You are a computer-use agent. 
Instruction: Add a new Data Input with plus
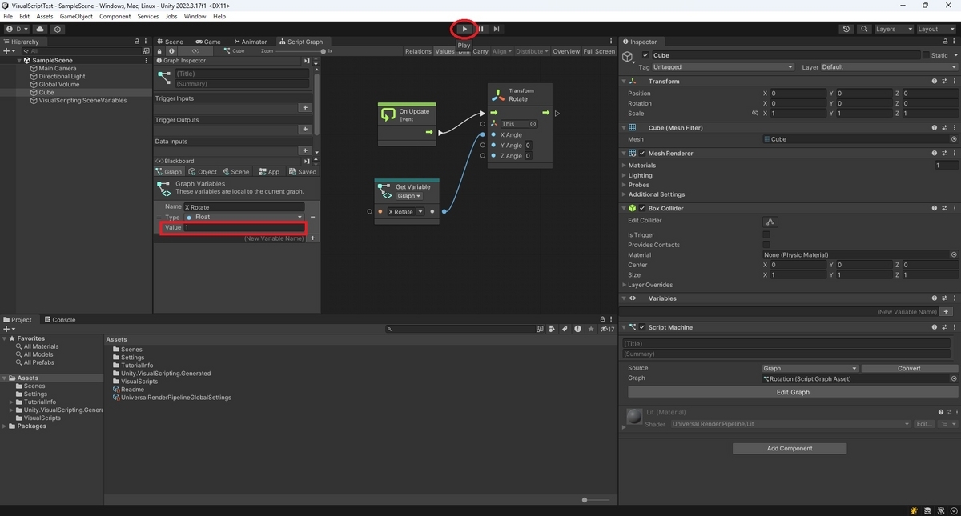(304, 150)
